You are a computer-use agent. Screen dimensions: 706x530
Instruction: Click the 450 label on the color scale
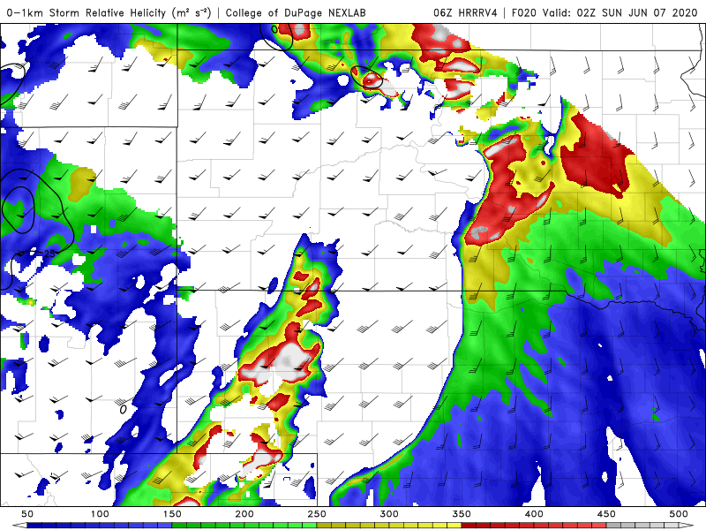pyautogui.click(x=606, y=514)
